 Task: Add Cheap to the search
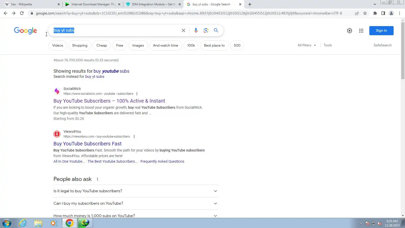(102, 45)
